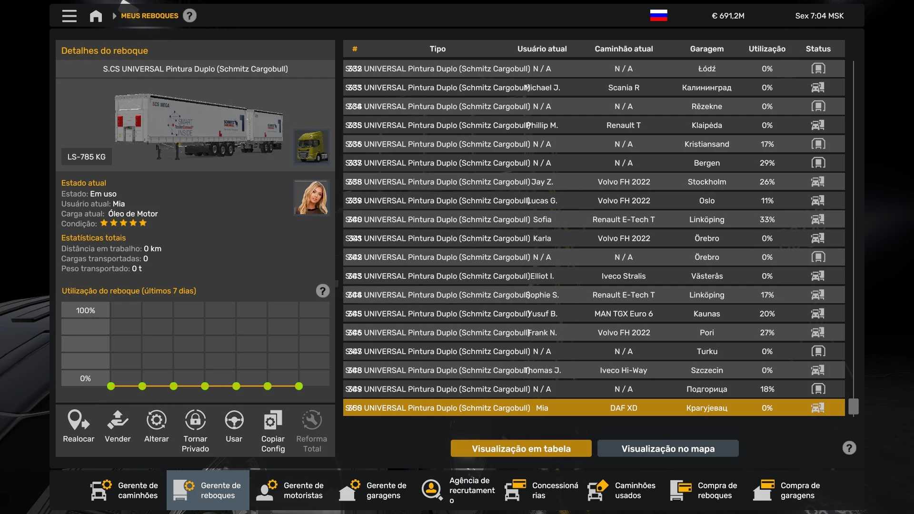The height and width of the screenshot is (514, 914).
Task: Open Gerente de motoristas tab
Action: click(x=290, y=490)
